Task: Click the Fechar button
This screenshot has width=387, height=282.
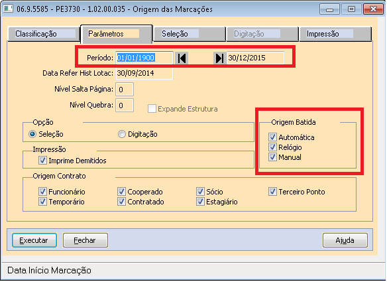Action: (85, 240)
